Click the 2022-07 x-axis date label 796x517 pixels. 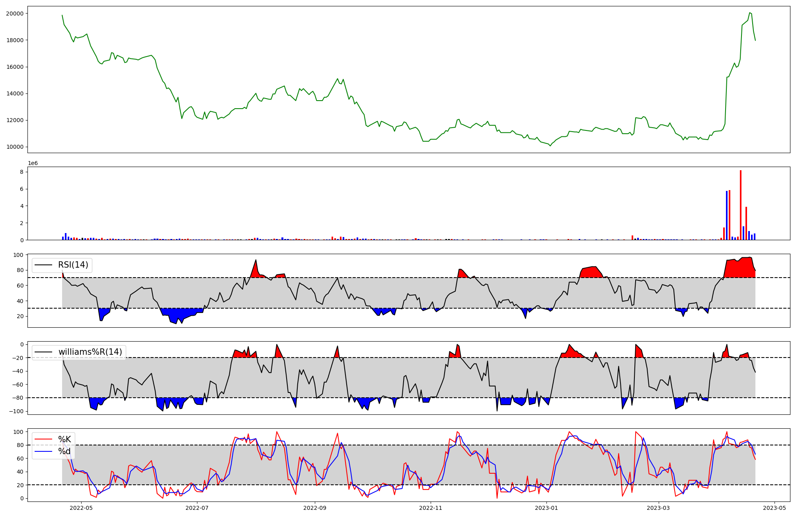pyautogui.click(x=197, y=508)
